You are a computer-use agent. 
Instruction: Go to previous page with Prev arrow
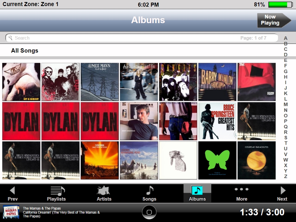point(12,193)
